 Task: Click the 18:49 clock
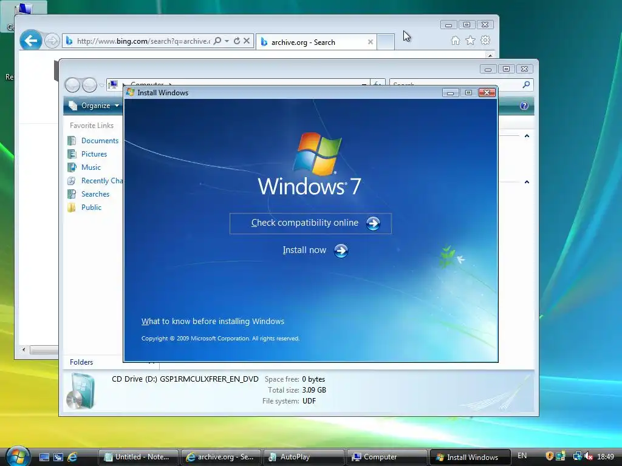point(606,457)
